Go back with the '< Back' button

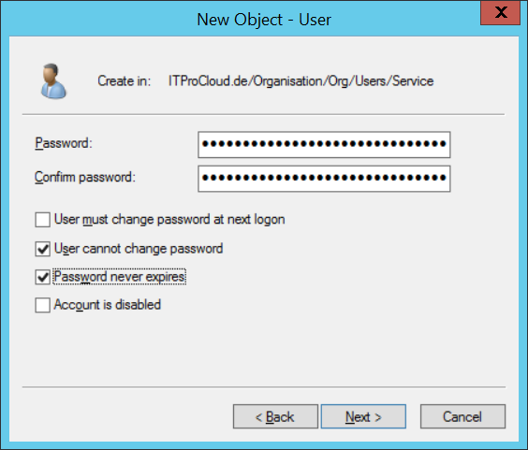tap(275, 416)
